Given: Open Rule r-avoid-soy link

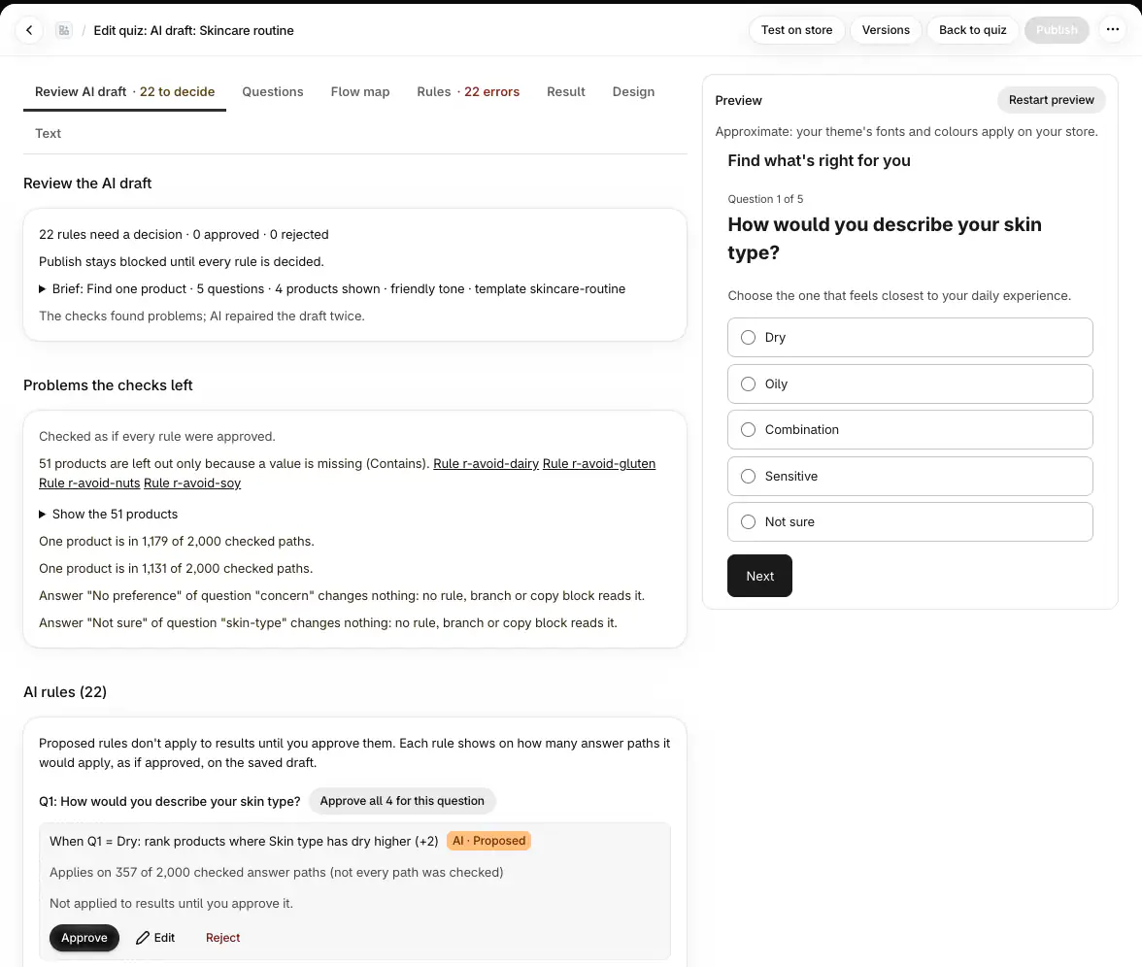Looking at the screenshot, I should coord(192,483).
